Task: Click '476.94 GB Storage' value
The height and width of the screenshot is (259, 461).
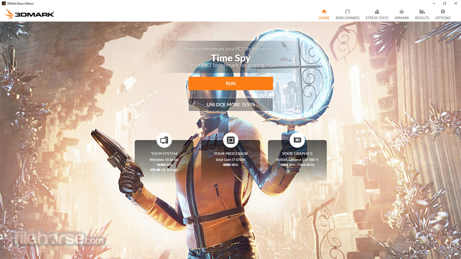Action: [164, 170]
